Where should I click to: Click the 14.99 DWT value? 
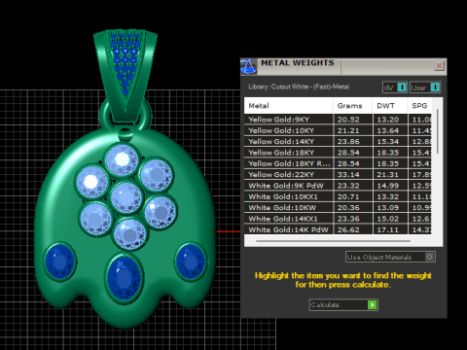(388, 186)
